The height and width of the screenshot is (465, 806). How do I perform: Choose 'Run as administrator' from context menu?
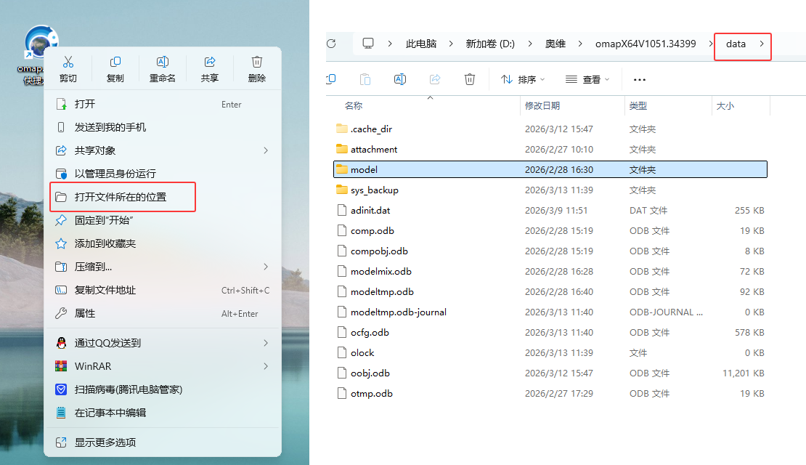(115, 174)
